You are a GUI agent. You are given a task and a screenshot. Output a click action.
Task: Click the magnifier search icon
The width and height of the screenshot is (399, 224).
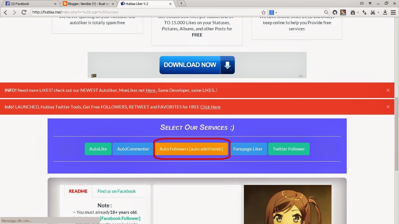click(326, 12)
